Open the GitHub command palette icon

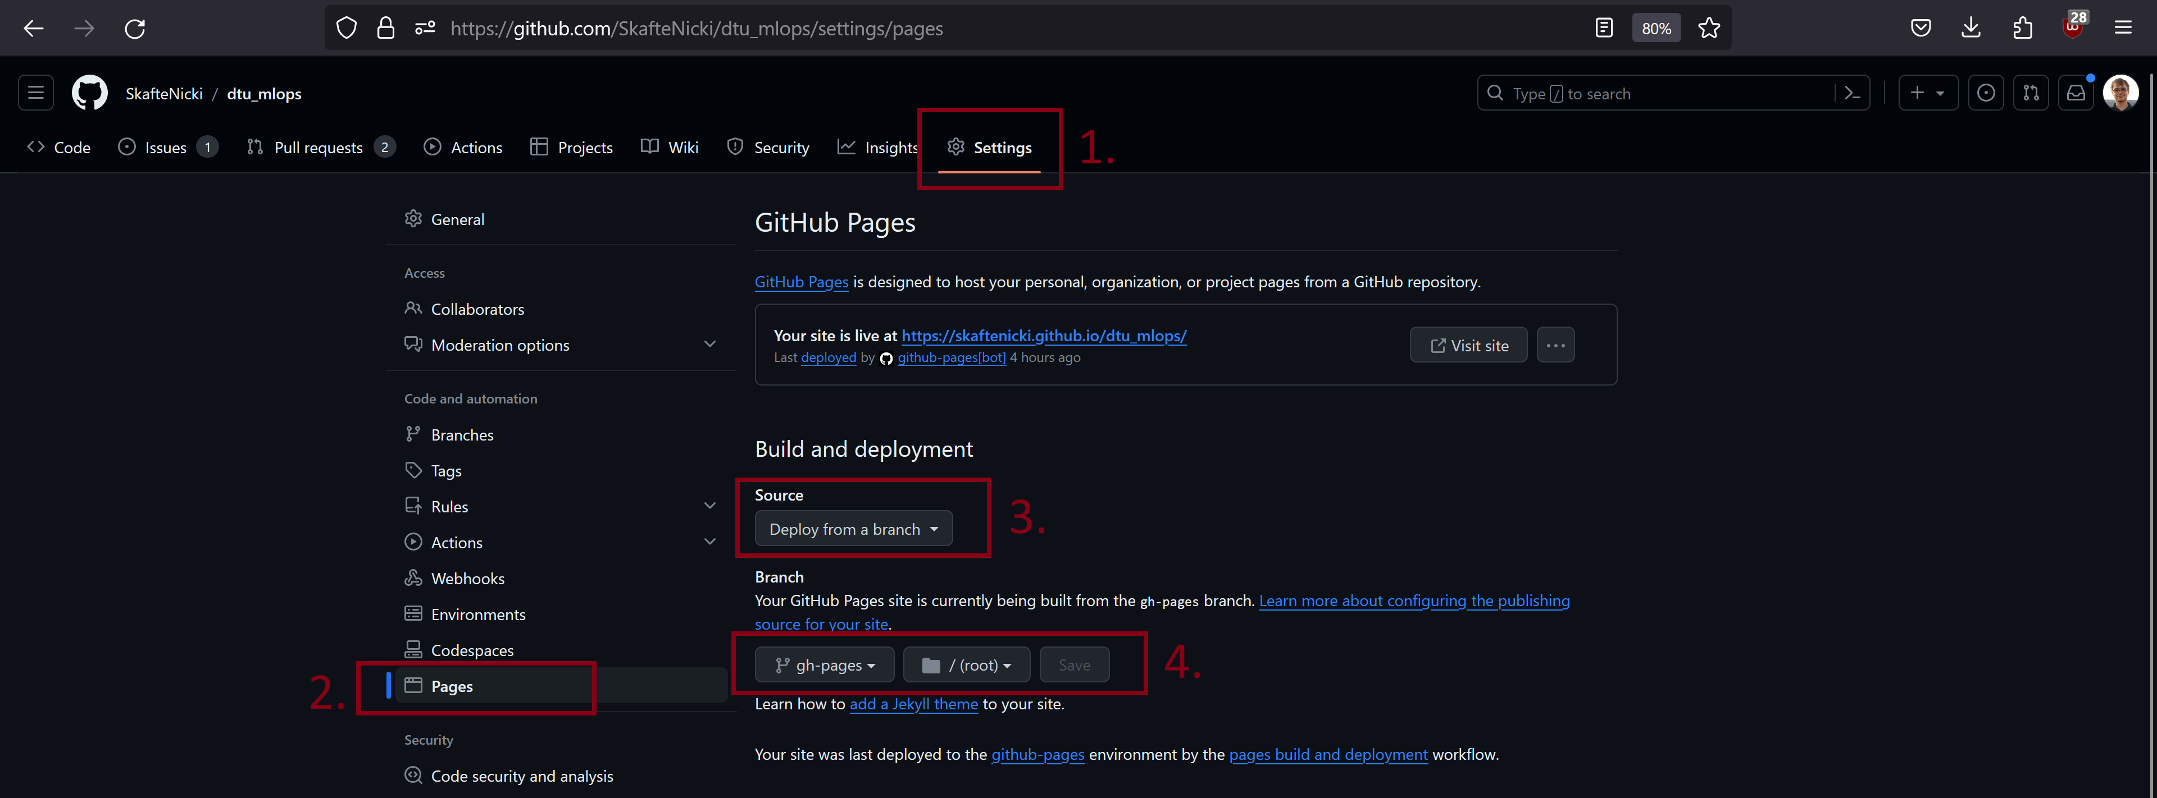1852,94
